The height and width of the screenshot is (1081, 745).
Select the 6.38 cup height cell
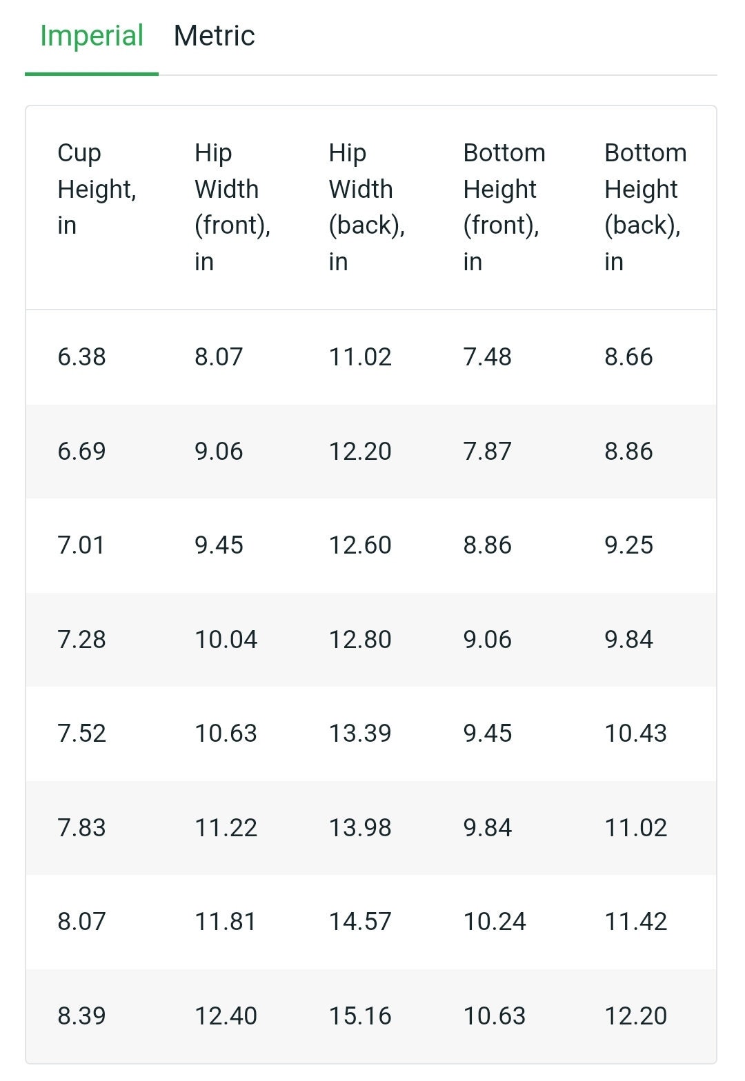click(x=82, y=357)
